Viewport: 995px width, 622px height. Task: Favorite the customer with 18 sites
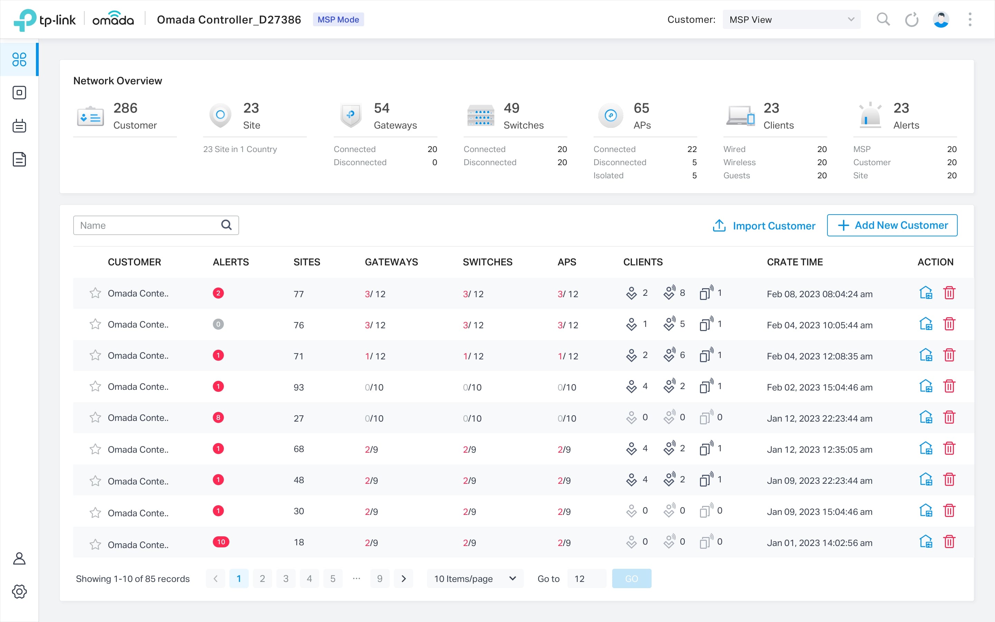click(x=95, y=544)
